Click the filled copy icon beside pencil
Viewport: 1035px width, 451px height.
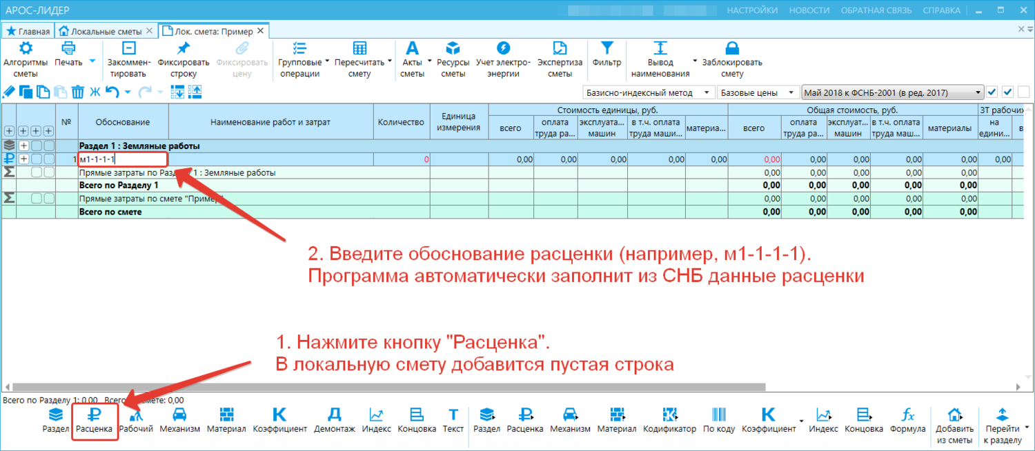tap(26, 92)
